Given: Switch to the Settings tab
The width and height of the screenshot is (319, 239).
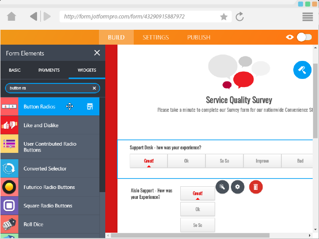Looking at the screenshot, I should 156,37.
